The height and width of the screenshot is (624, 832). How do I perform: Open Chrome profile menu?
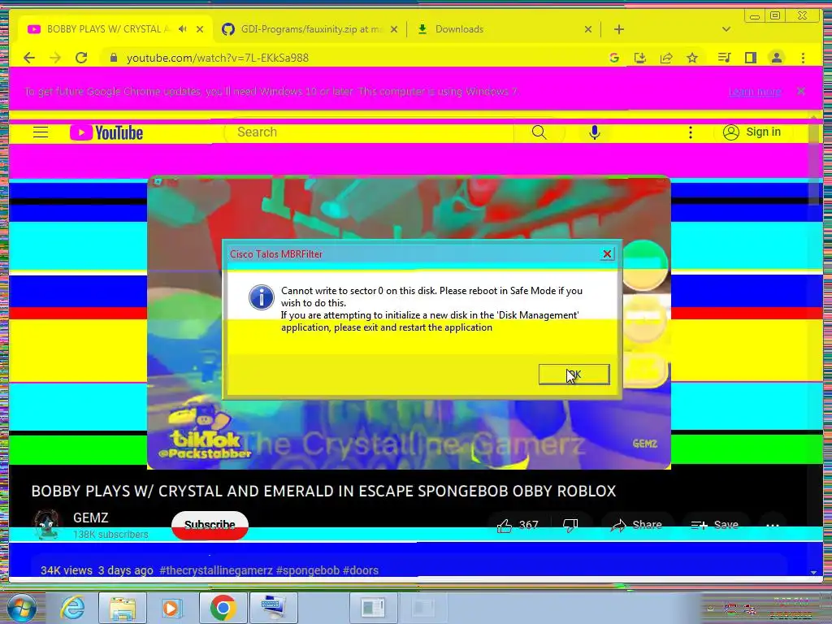point(776,58)
